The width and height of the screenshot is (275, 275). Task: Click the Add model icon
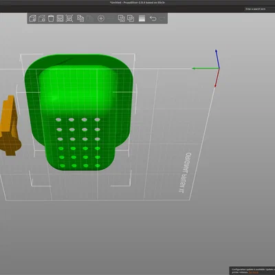(33, 19)
